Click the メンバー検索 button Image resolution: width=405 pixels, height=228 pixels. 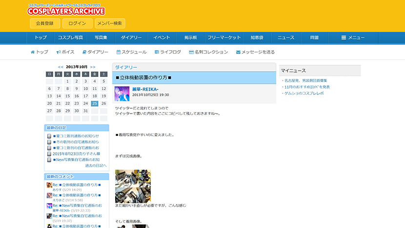click(x=110, y=23)
